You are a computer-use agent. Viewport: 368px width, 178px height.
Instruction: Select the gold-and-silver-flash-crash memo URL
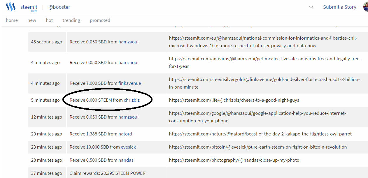coord(264,83)
